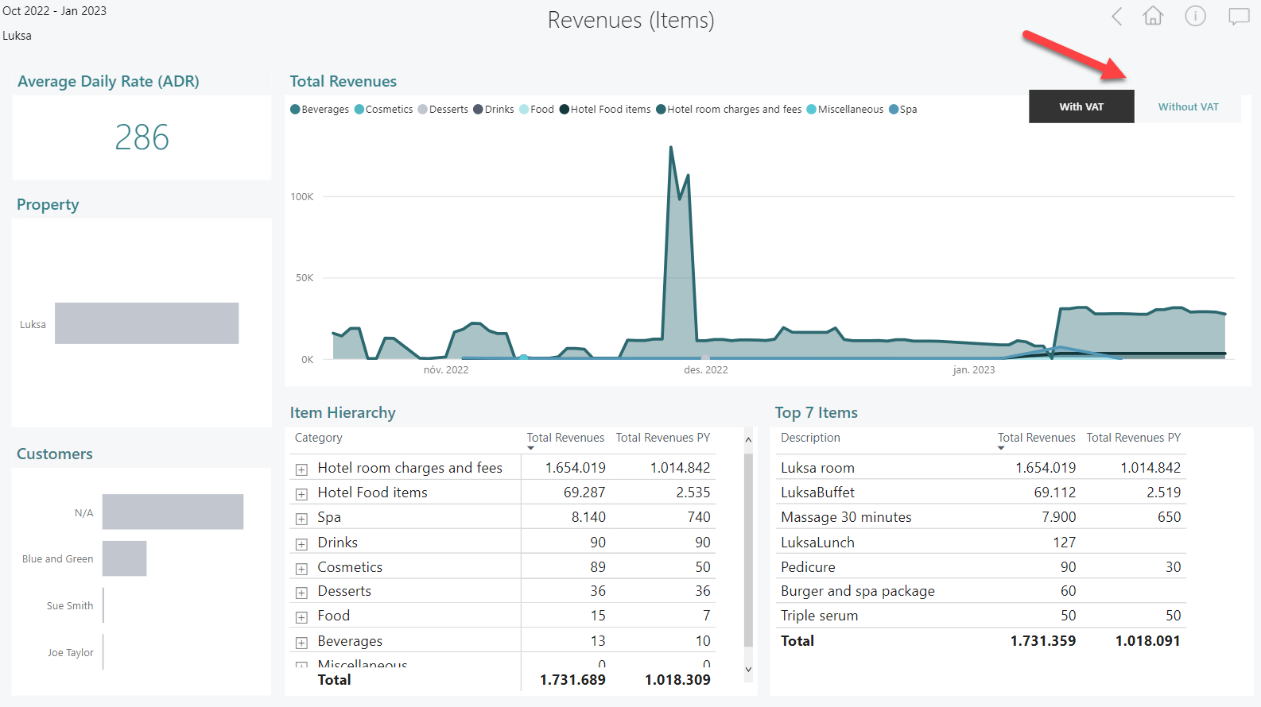The width and height of the screenshot is (1261, 707).
Task: Click the back arrow icon
Action: [x=1117, y=17]
